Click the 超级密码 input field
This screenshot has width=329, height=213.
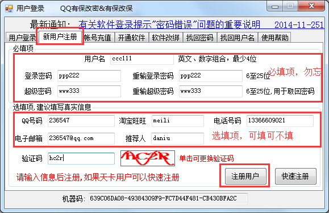click(89, 91)
